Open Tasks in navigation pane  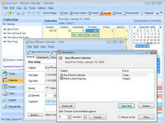coord(13,93)
